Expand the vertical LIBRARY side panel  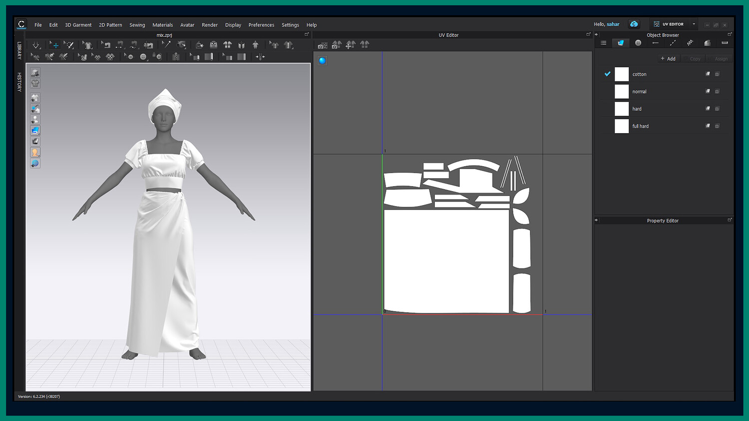point(19,50)
